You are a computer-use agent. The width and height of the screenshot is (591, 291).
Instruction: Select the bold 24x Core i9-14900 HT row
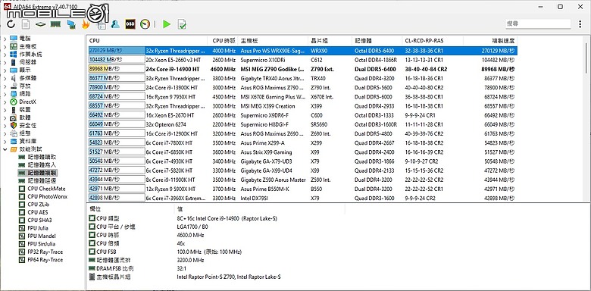coord(302,69)
